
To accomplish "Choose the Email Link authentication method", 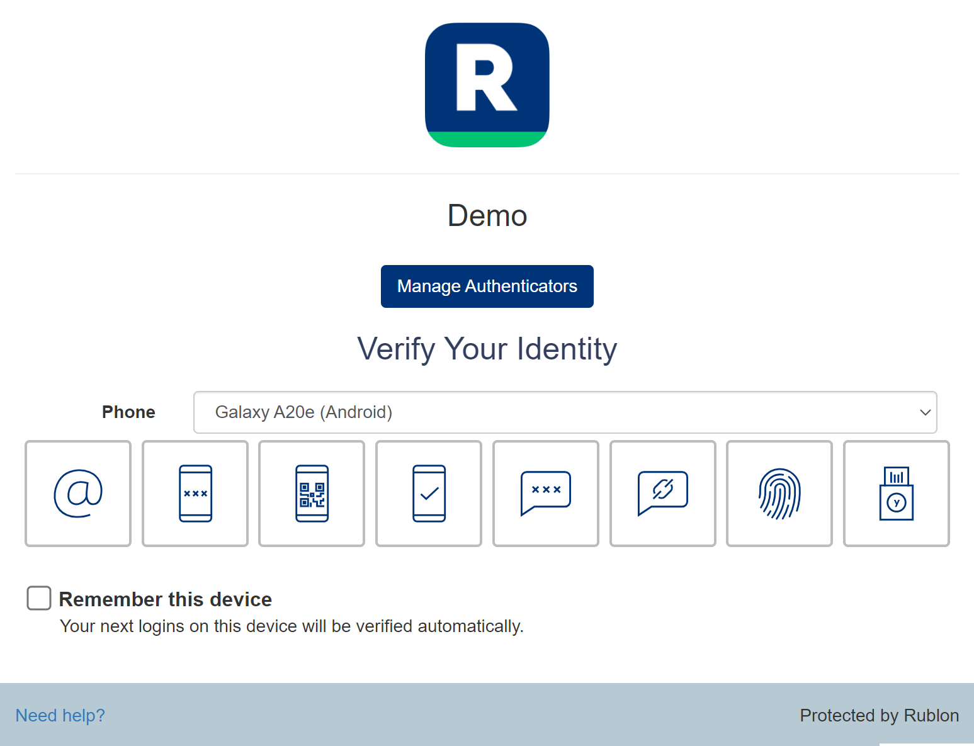I will coord(78,494).
